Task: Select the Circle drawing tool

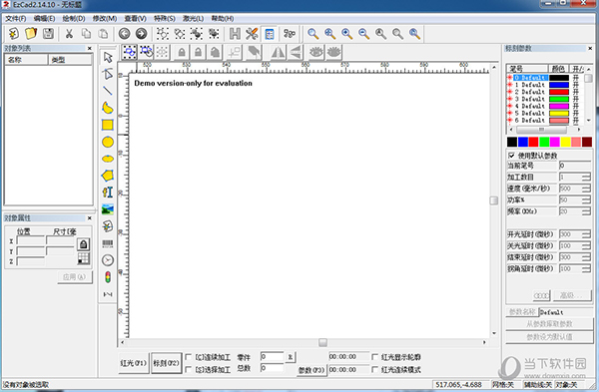Action: click(x=108, y=142)
